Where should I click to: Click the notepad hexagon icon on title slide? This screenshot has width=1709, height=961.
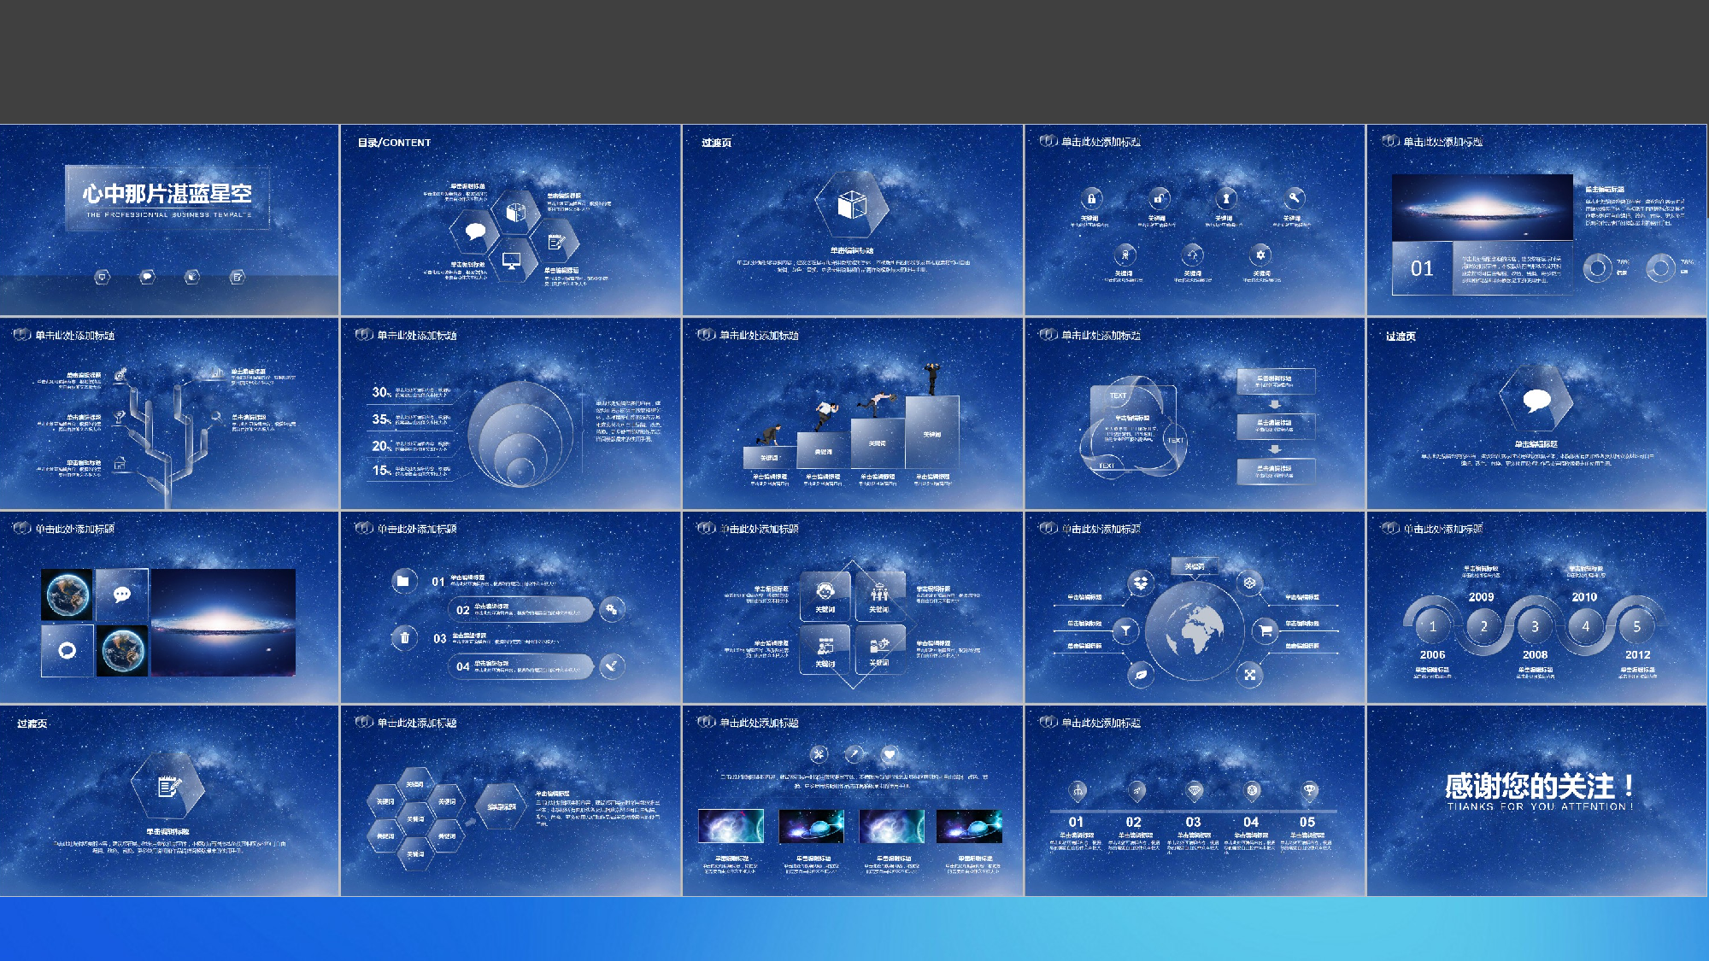238,277
